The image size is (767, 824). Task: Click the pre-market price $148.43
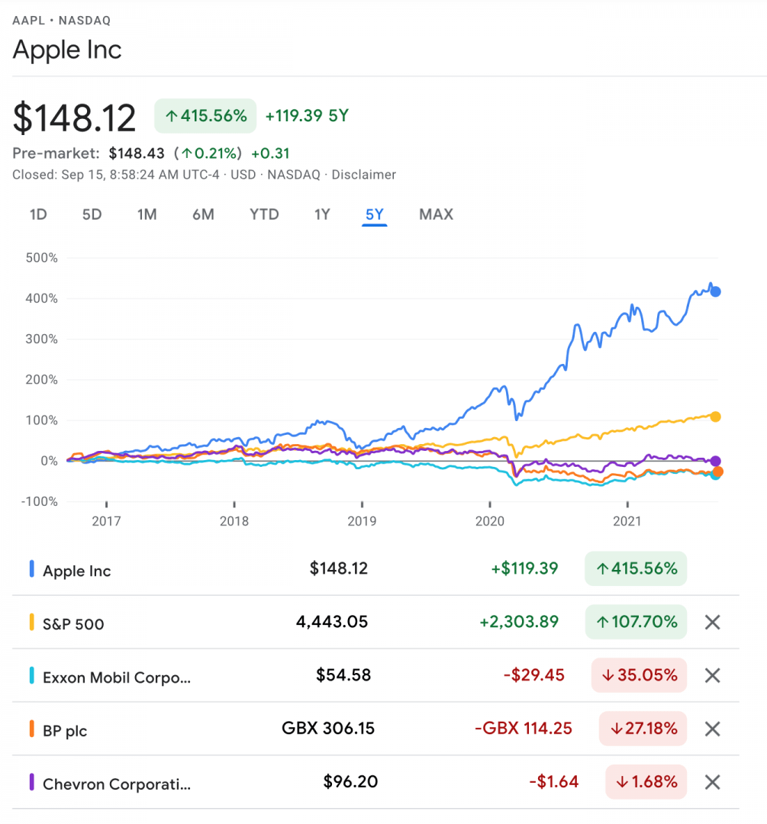tap(137, 153)
